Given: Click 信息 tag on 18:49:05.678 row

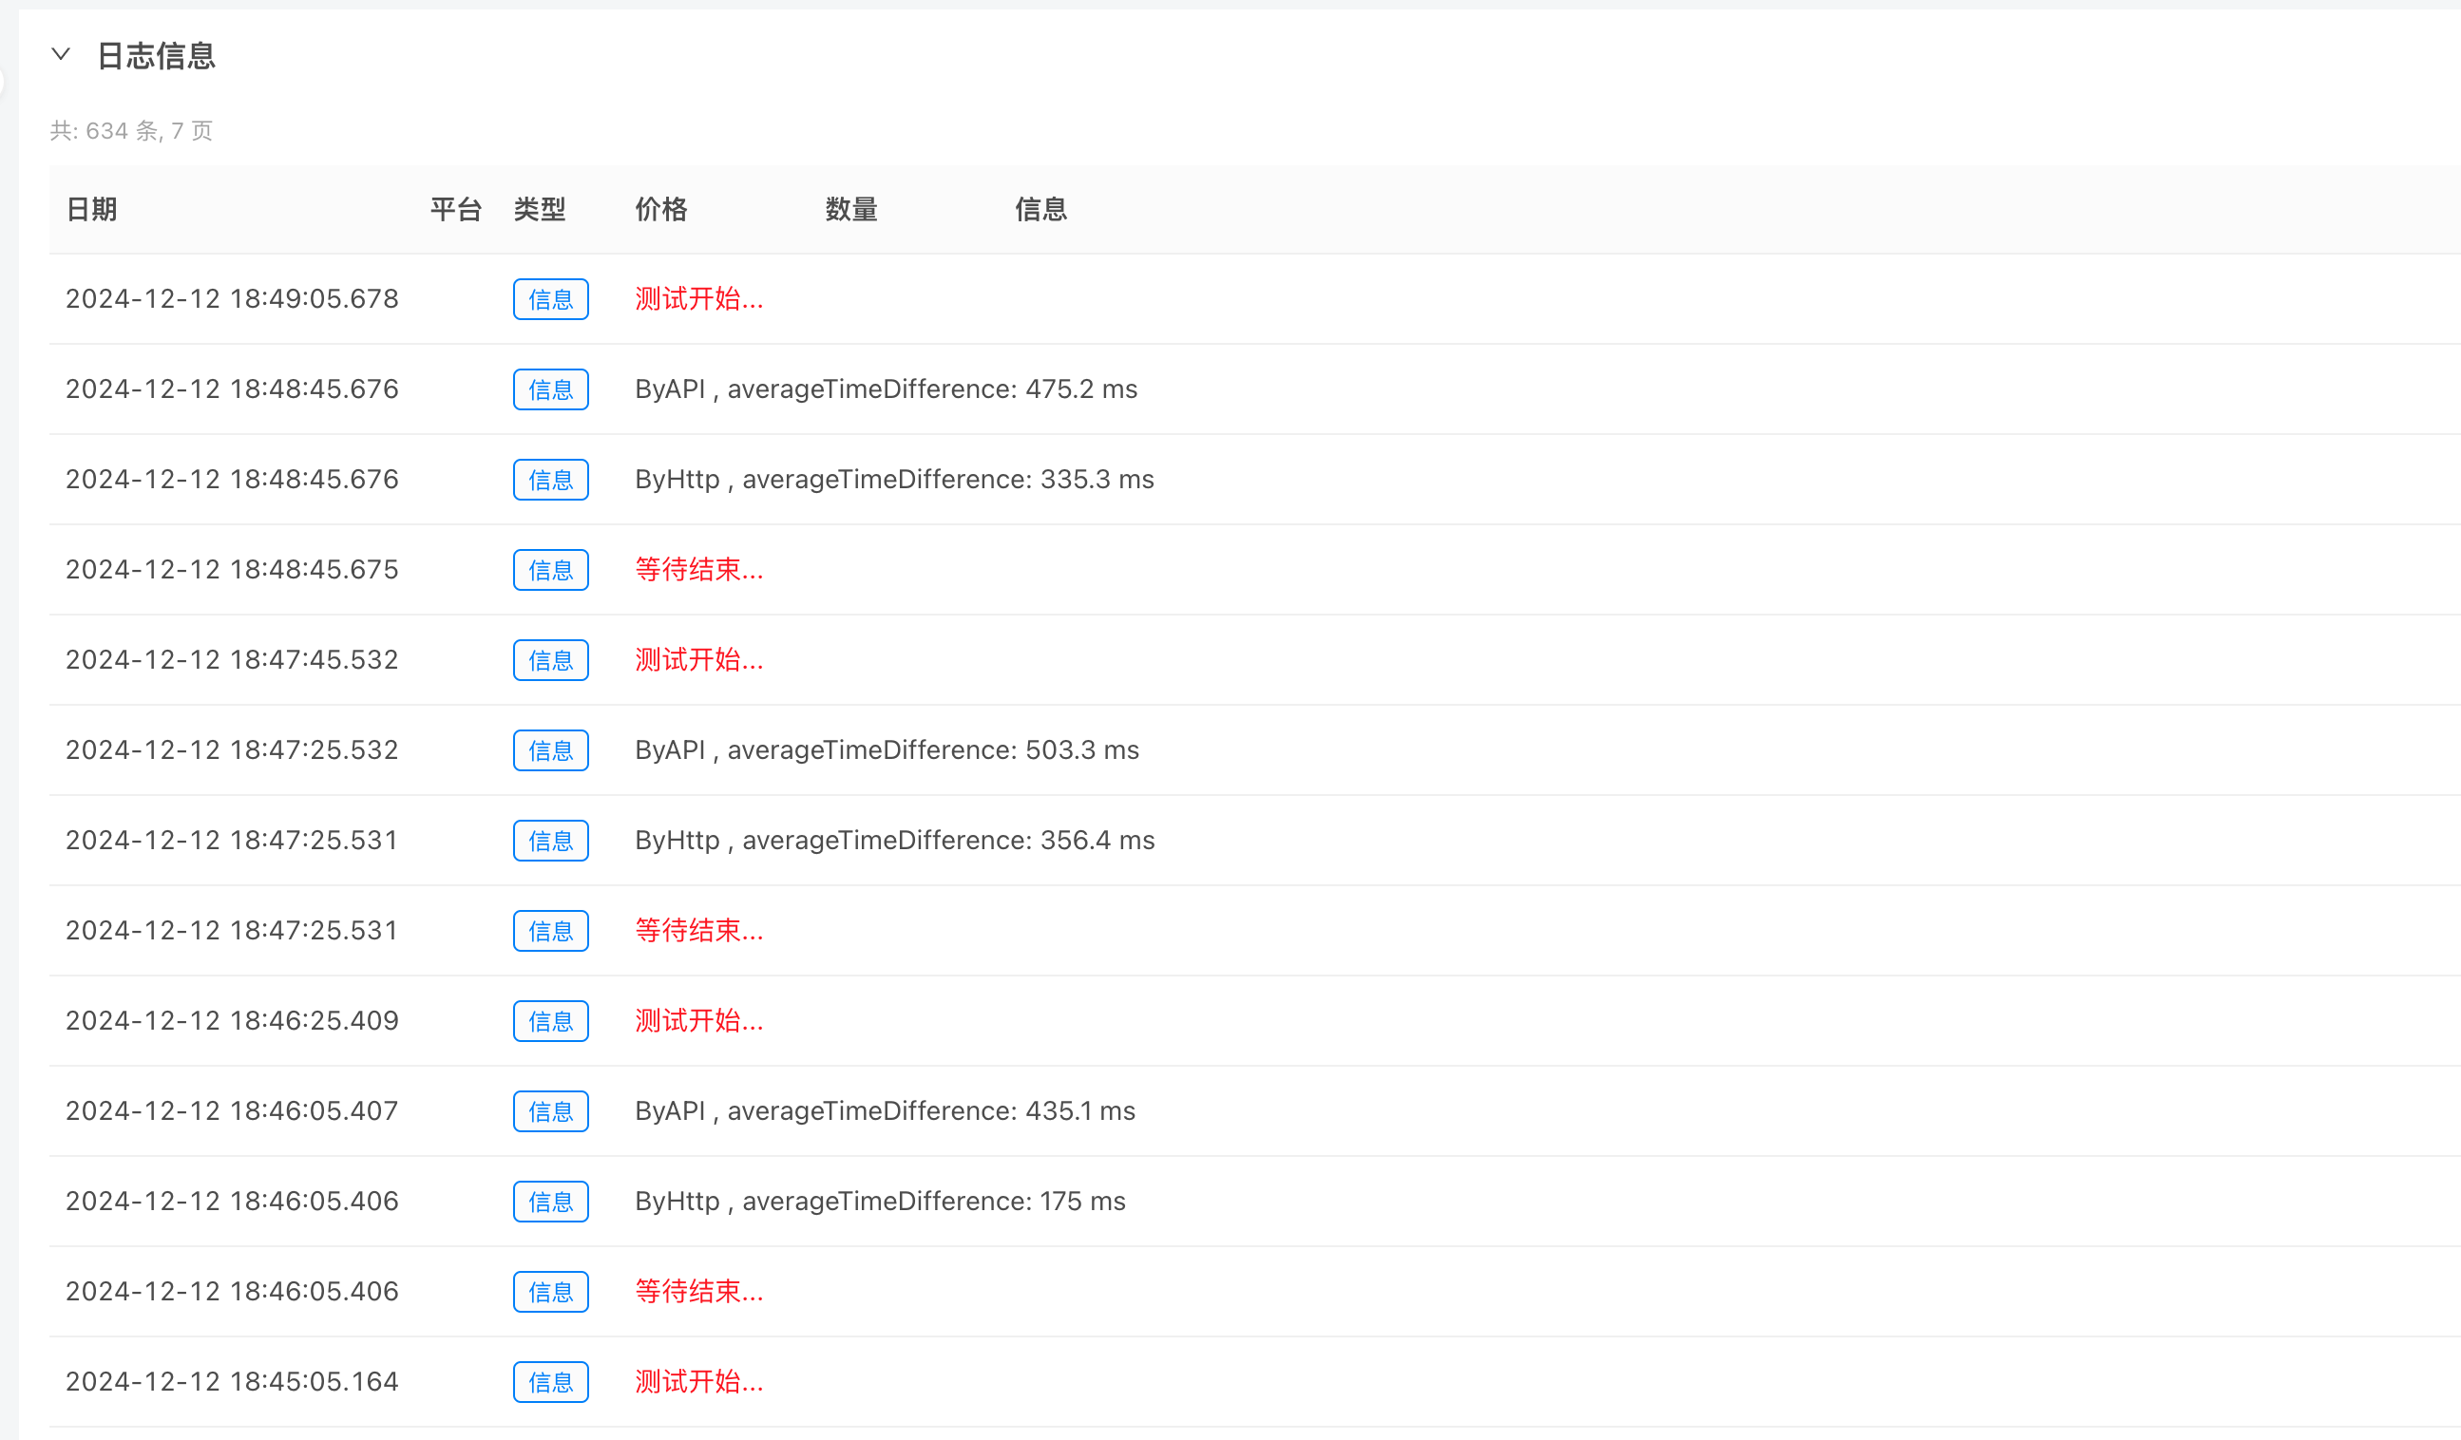Looking at the screenshot, I should (551, 299).
